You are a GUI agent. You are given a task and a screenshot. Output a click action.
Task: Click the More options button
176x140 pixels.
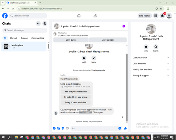(108, 40)
